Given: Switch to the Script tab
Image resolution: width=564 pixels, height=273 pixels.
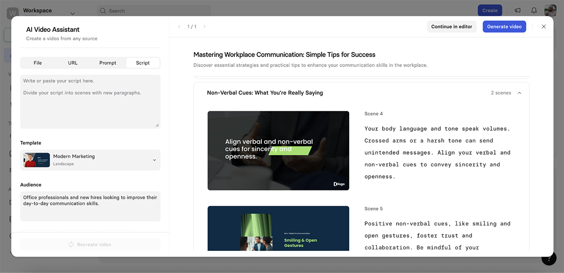Looking at the screenshot, I should (x=143, y=62).
